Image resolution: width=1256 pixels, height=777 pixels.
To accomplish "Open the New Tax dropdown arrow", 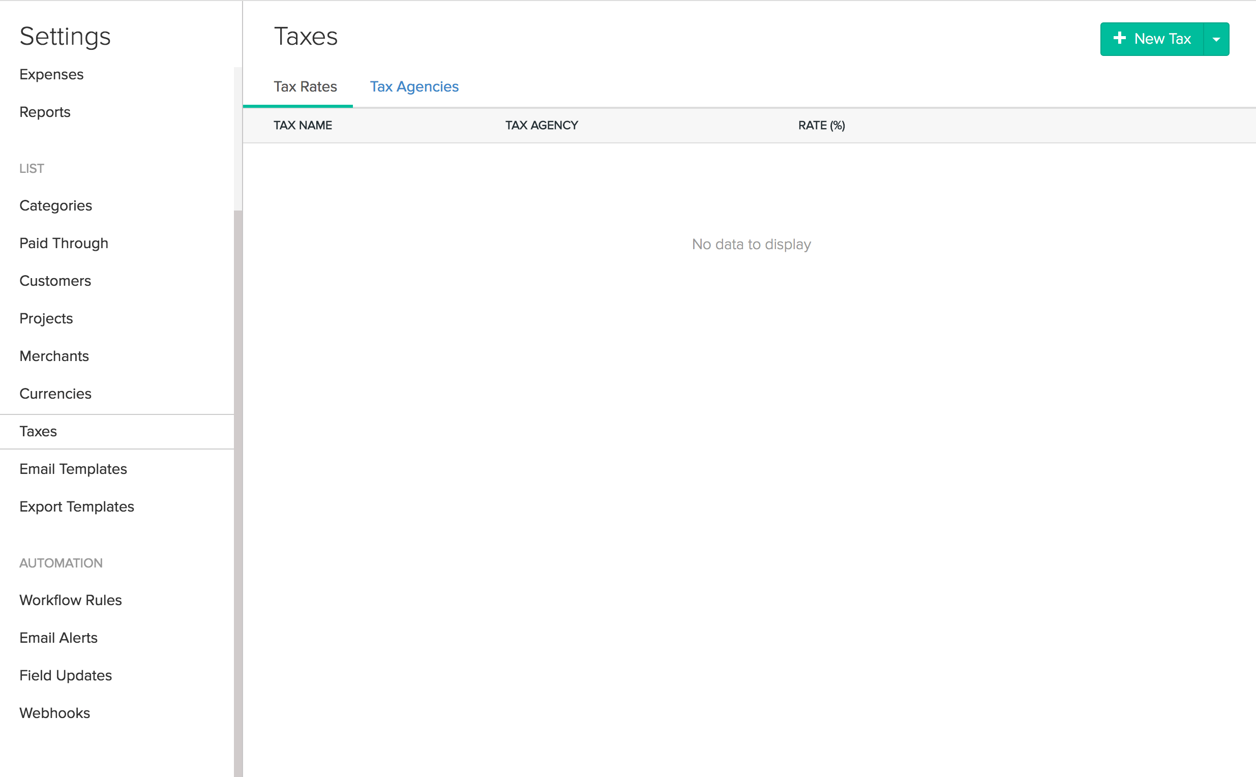I will (1216, 38).
